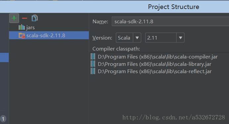The height and width of the screenshot is (124, 229).
Task: Select scala-sdk-2.11.8 in the library list
Action: pos(49,35)
